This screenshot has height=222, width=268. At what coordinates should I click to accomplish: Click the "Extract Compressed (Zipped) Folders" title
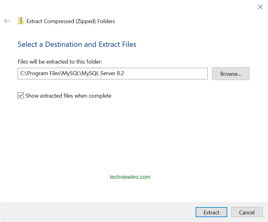point(71,21)
